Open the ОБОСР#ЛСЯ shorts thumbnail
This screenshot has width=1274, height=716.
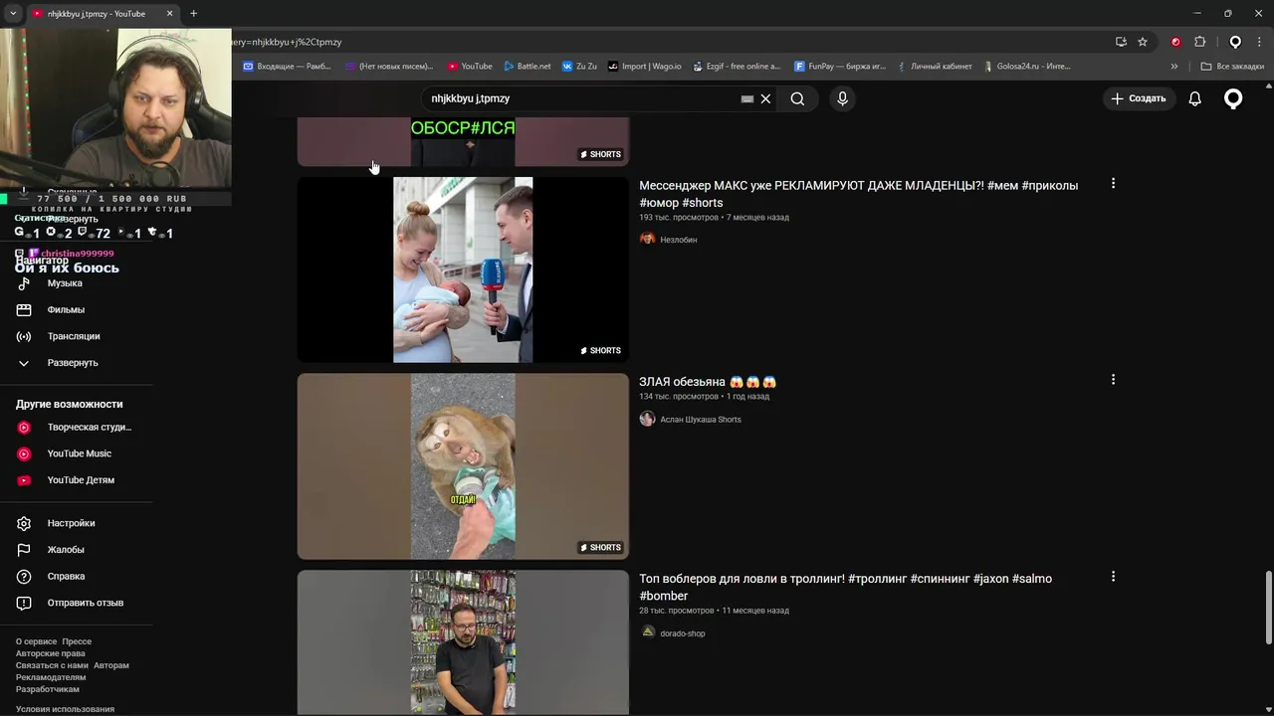point(463,142)
